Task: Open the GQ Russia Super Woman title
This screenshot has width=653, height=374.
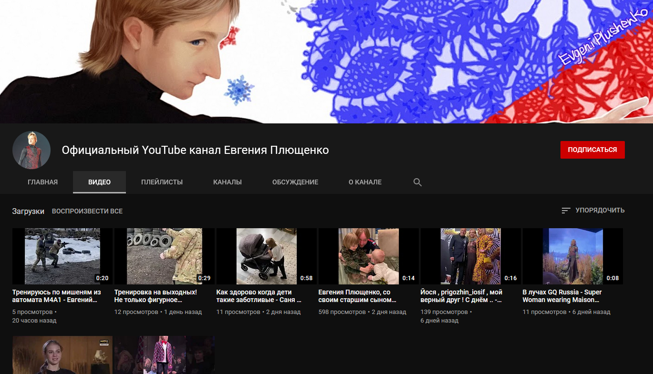Action: click(x=562, y=296)
